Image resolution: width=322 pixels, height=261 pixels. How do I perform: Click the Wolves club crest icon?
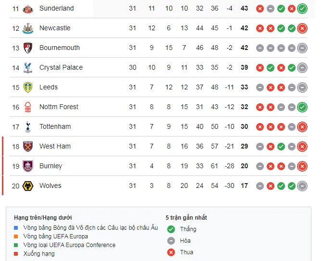click(28, 186)
